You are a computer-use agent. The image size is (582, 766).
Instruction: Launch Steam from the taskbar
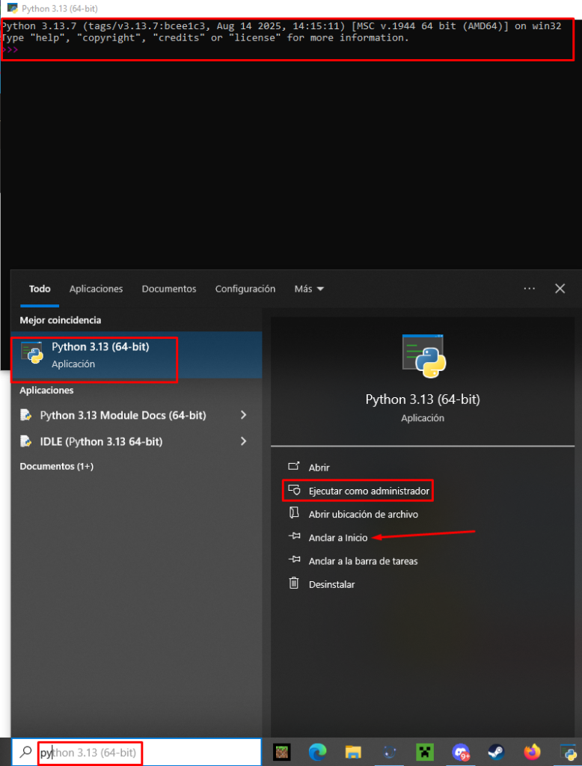tap(496, 751)
